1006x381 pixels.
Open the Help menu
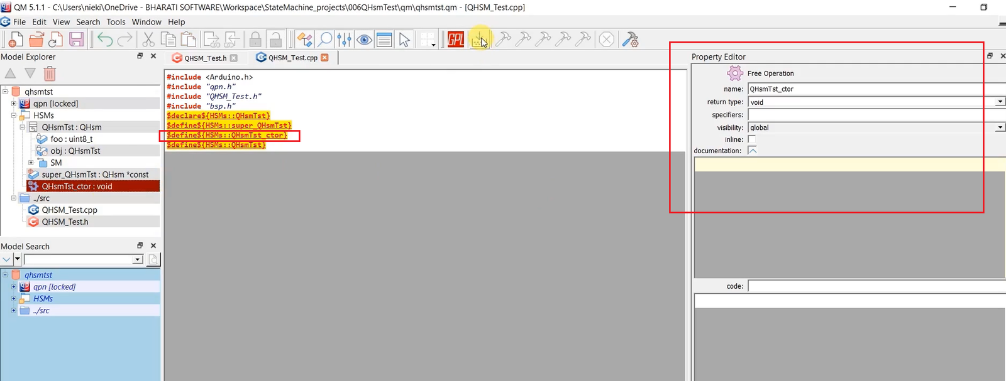point(176,22)
